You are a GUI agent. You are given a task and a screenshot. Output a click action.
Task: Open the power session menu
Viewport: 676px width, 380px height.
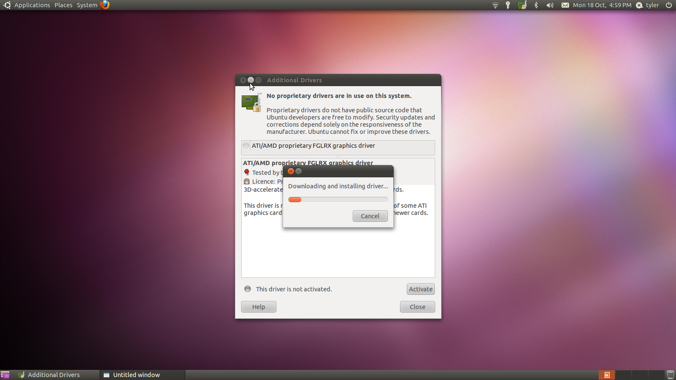[x=669, y=5]
